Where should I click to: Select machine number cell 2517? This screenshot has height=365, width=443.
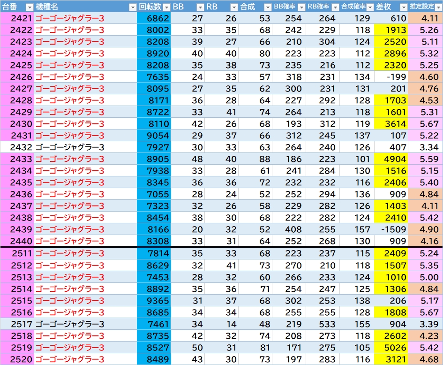(17, 324)
